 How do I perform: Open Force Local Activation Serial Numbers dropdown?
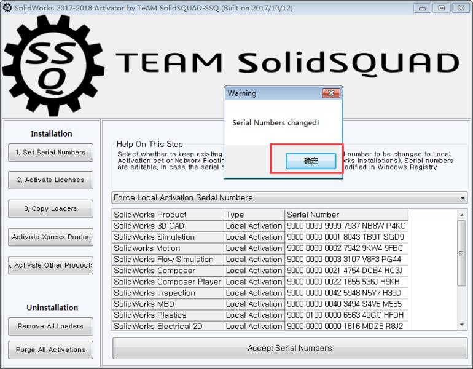[x=289, y=198]
